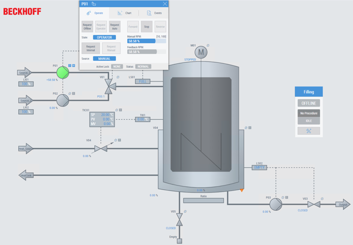The height and width of the screenshot is (245, 353).
Task: Select the P02 pump symbol
Action: (62, 100)
